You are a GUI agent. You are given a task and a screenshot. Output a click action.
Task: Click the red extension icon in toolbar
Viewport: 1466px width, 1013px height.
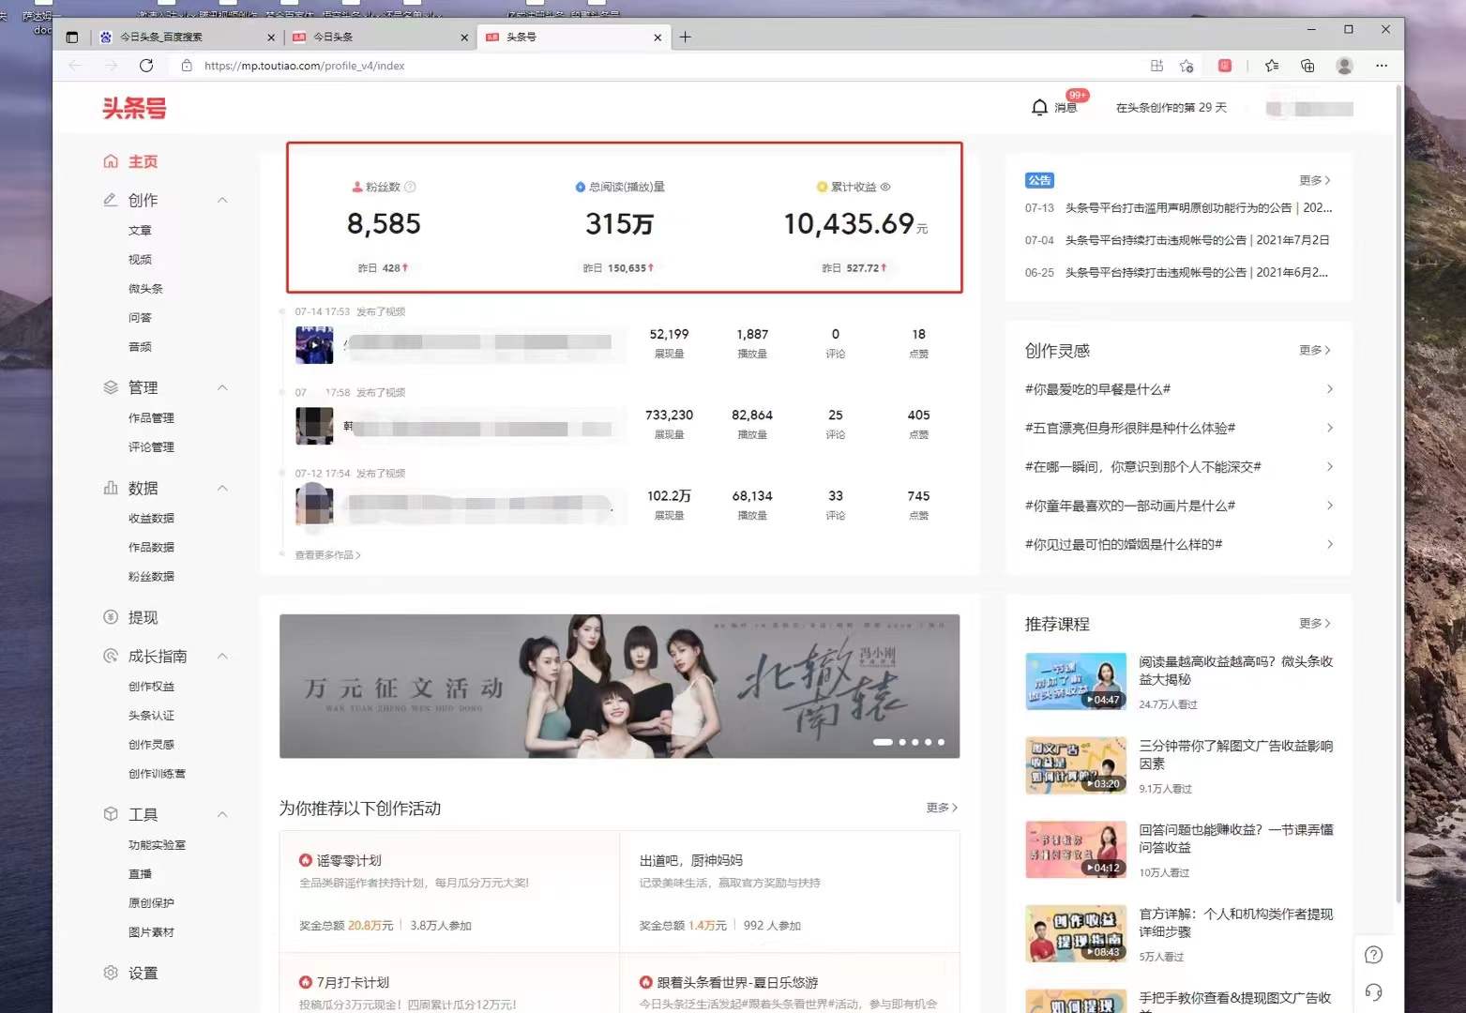1225,66
